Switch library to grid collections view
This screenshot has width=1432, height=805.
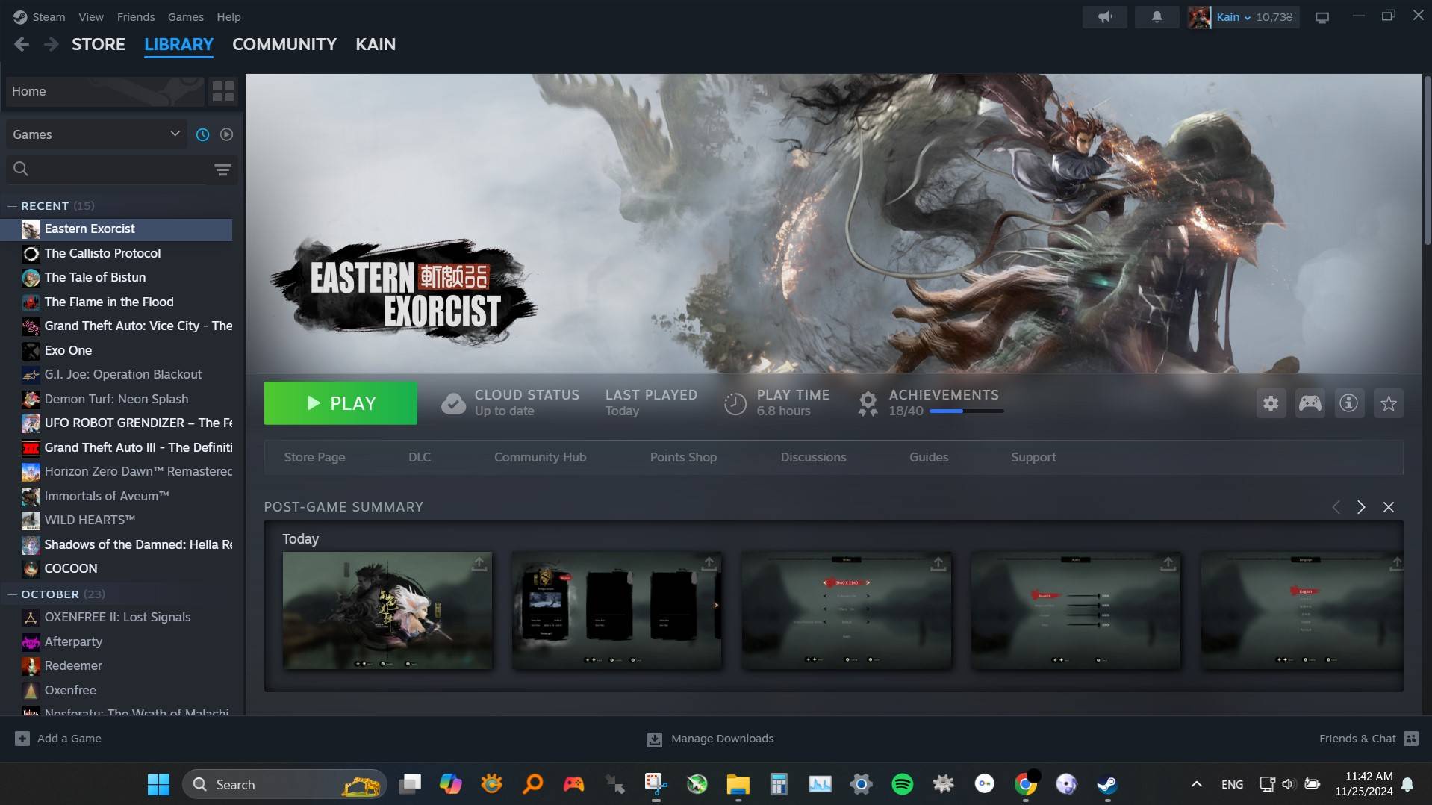coord(223,91)
